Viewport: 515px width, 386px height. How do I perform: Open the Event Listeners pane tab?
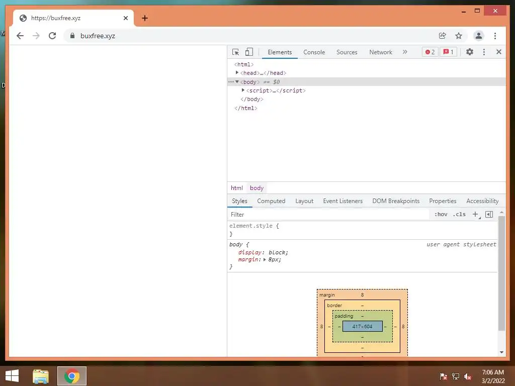342,201
